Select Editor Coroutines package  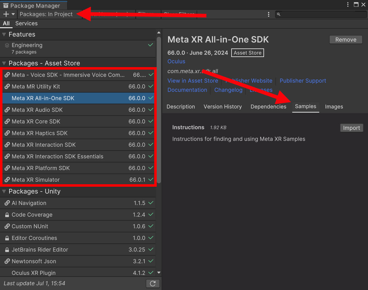tap(78, 238)
